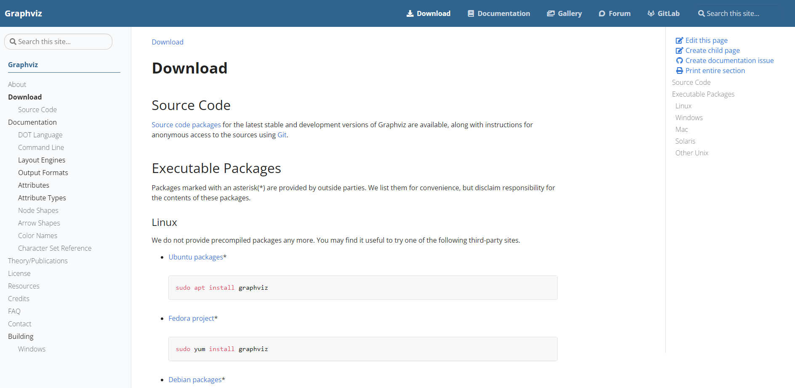Click the Graphviz logo in header
The width and height of the screenshot is (795, 388).
point(24,13)
